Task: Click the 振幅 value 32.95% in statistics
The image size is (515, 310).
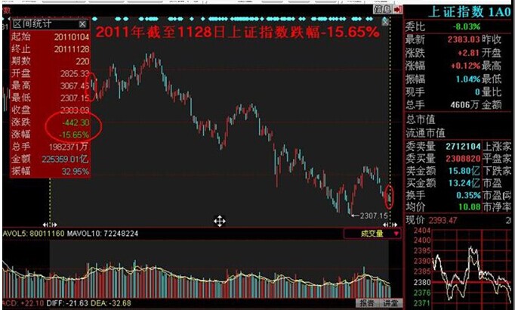Action: [76, 172]
